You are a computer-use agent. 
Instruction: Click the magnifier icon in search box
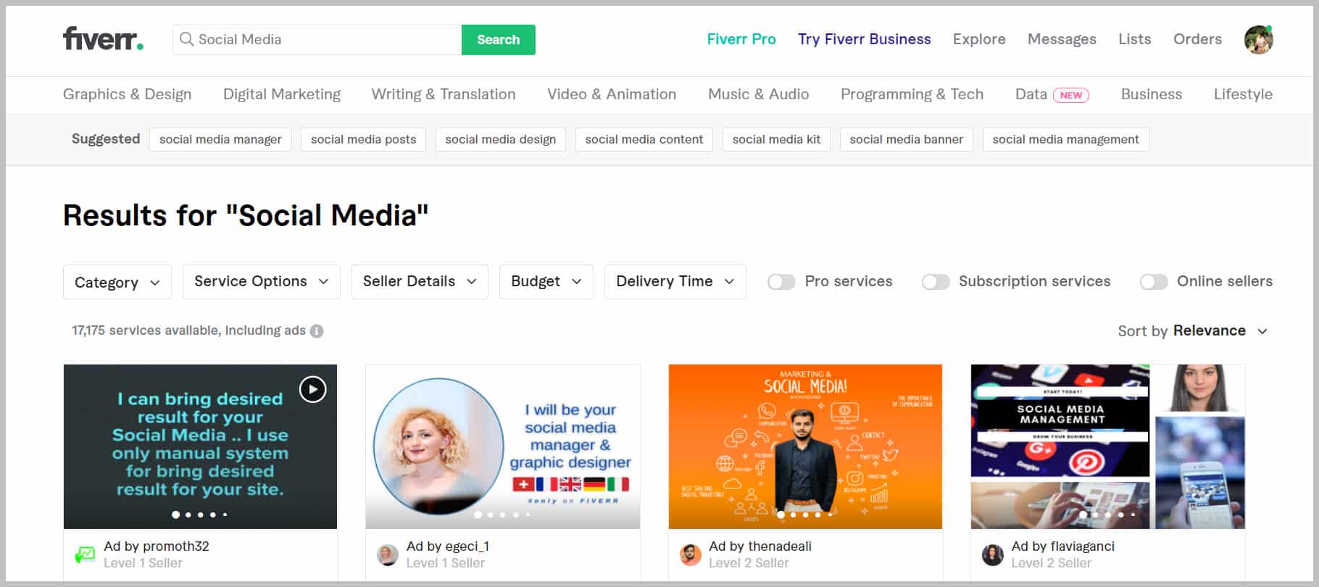[186, 39]
